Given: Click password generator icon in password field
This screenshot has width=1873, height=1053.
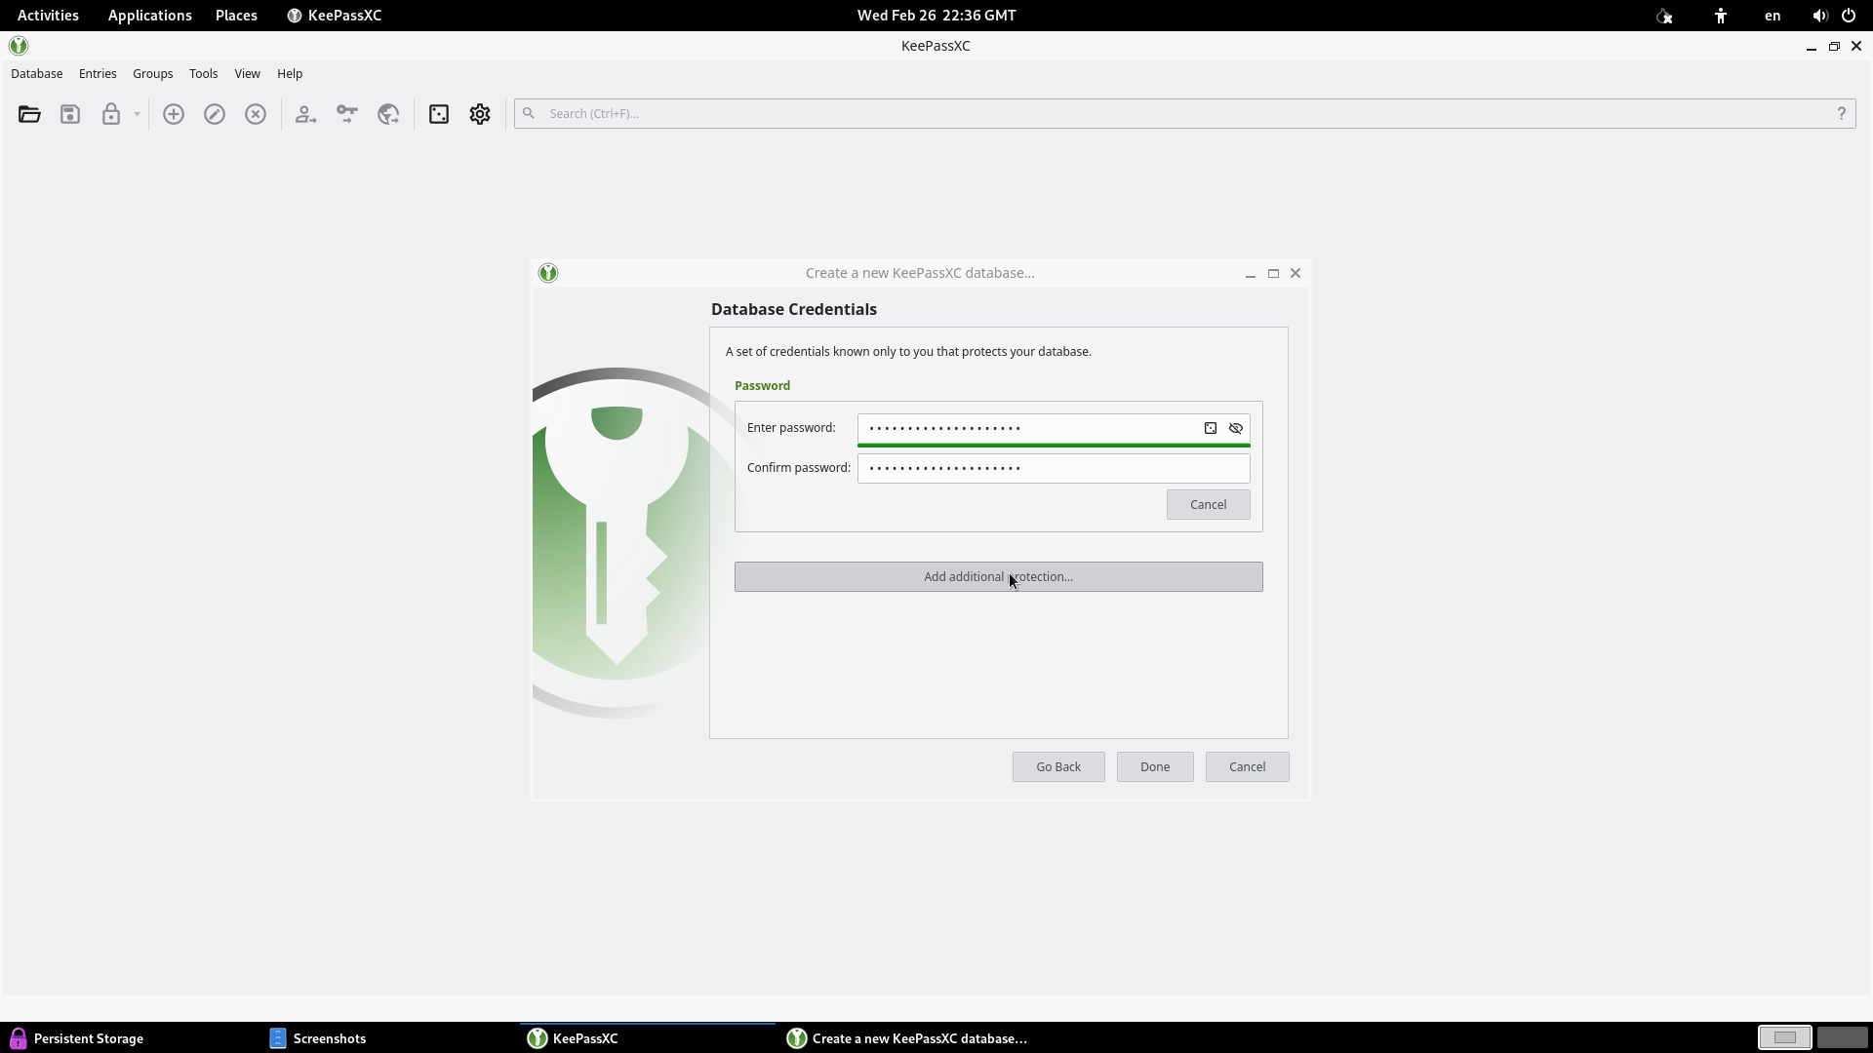Looking at the screenshot, I should tap(1211, 428).
